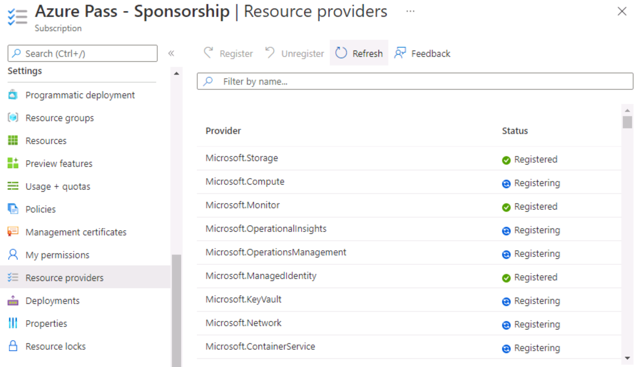Select Programmatic deployment in settings
639x367 pixels.
80,95
